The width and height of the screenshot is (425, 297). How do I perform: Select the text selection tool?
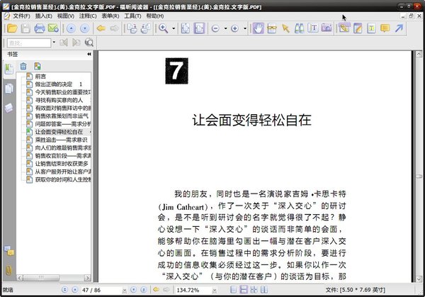coord(272,28)
